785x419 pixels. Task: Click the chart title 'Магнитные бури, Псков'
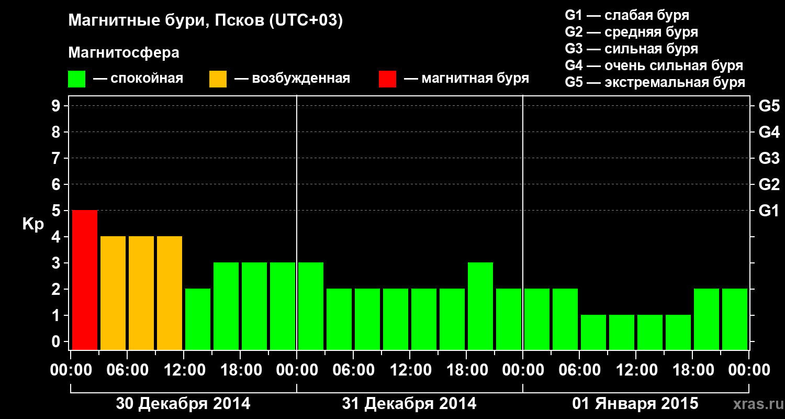(205, 21)
